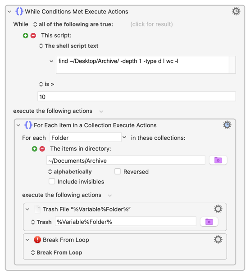This screenshot has width=250, height=277.
Task: Remove the items in directory collection
Action: (x=42, y=149)
